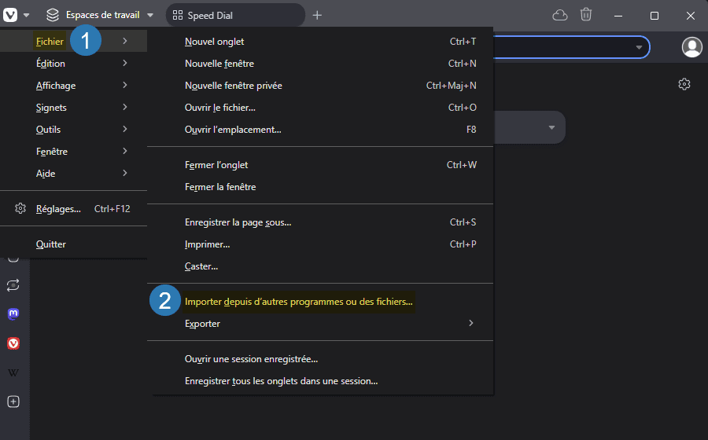Open the user profile avatar

point(691,47)
